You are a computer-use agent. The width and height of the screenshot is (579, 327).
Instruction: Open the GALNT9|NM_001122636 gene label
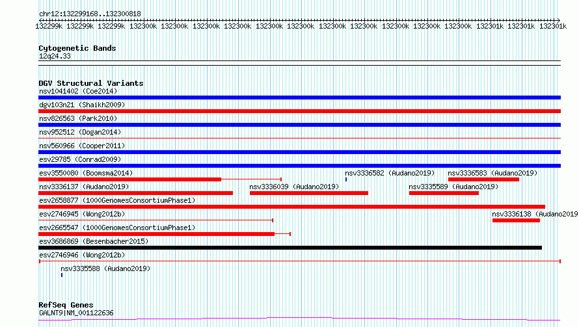pos(76,313)
